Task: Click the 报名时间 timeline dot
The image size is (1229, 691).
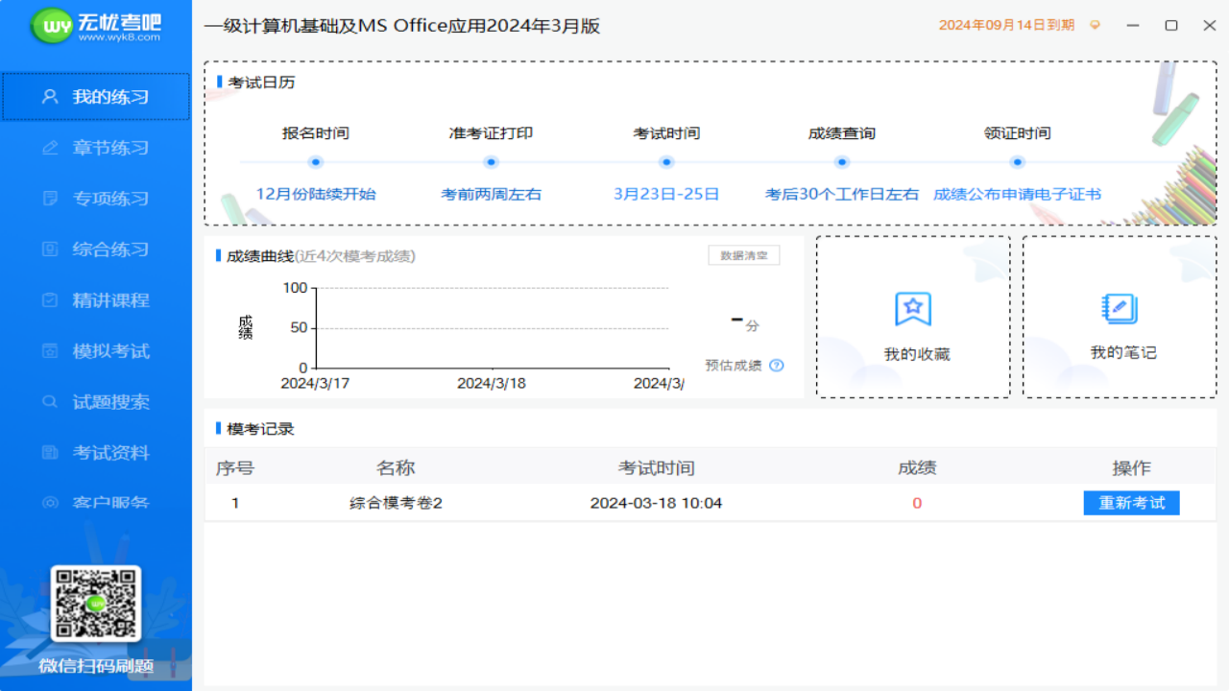Action: pyautogui.click(x=316, y=162)
